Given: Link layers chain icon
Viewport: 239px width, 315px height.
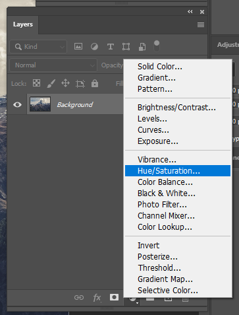Looking at the screenshot, I should click(79, 298).
